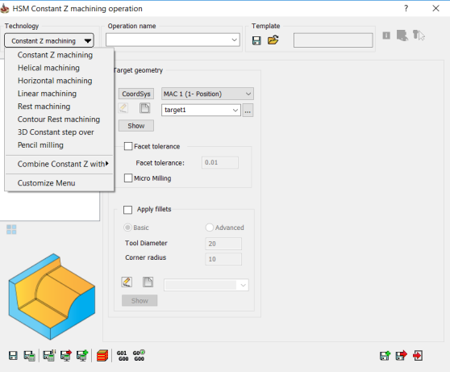The height and width of the screenshot is (372, 450).
Task: Click the Show button under target geometry
Action: 136,126
